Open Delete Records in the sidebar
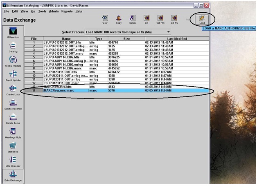The width and height of the screenshot is (257, 190). (13, 105)
